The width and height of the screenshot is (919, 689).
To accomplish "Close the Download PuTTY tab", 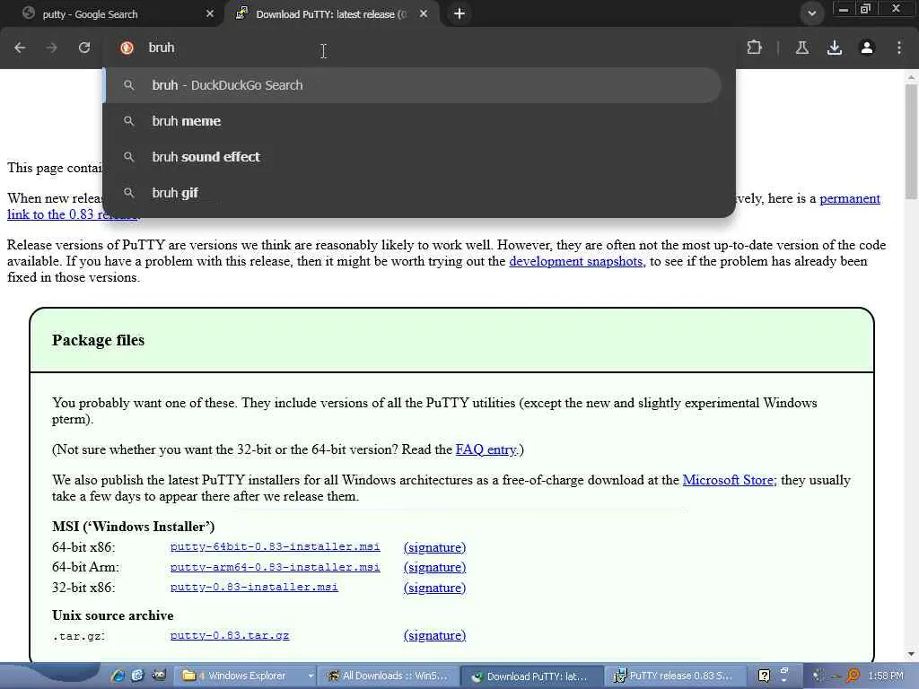I will [424, 13].
